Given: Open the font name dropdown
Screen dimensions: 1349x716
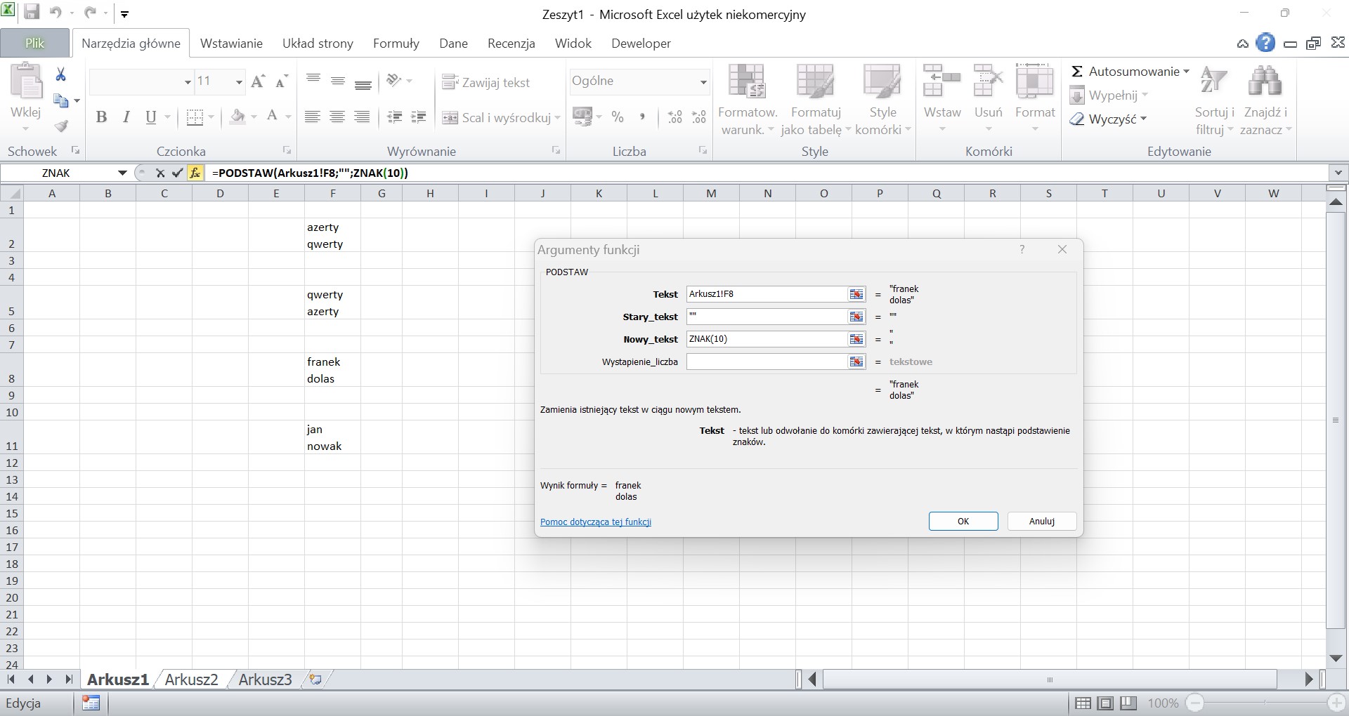Looking at the screenshot, I should 188,82.
